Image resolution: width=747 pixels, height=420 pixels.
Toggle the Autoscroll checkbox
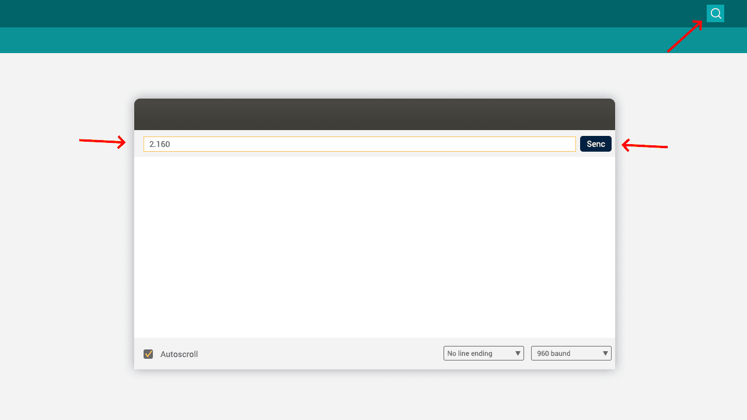tap(148, 354)
